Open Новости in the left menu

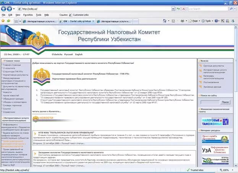[x=7, y=92]
